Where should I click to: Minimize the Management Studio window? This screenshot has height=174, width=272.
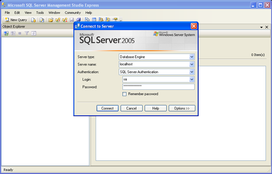click(253, 5)
